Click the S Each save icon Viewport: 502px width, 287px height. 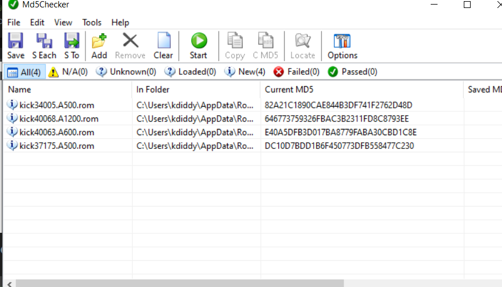[44, 46]
